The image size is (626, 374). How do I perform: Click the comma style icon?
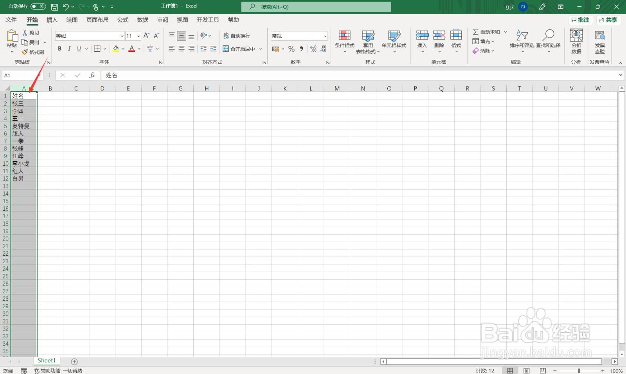pos(301,49)
